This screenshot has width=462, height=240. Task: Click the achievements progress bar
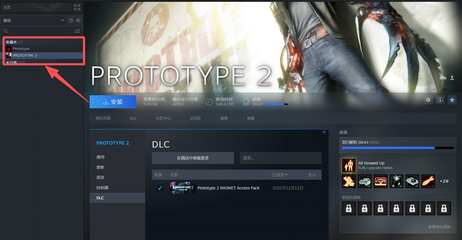[397, 148]
